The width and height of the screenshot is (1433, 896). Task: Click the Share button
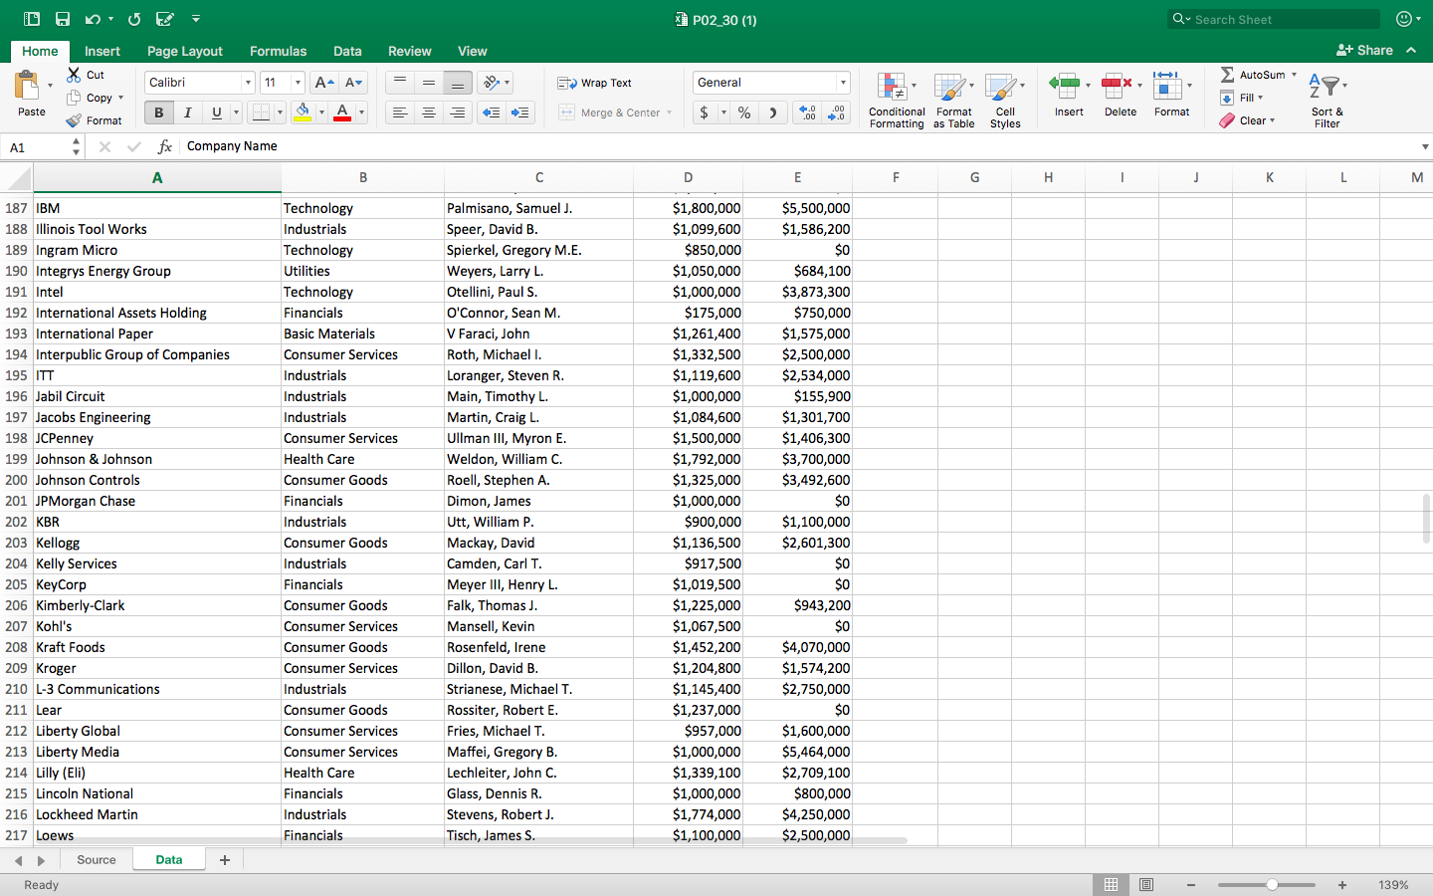click(x=1364, y=50)
